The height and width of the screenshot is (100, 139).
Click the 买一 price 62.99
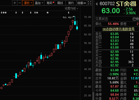(114, 52)
